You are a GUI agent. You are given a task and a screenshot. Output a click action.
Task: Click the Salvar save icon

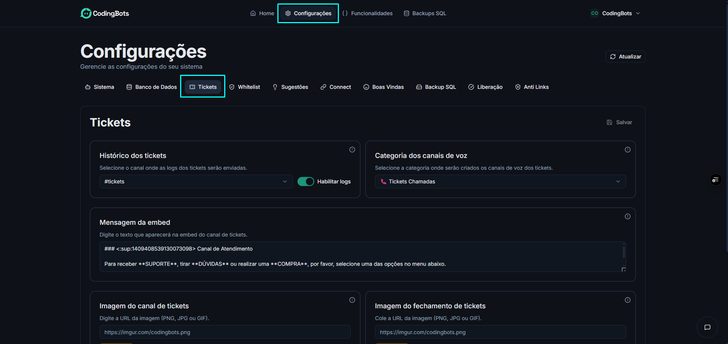click(x=609, y=122)
